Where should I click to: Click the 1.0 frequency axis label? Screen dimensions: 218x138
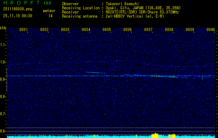click(x=3, y=62)
